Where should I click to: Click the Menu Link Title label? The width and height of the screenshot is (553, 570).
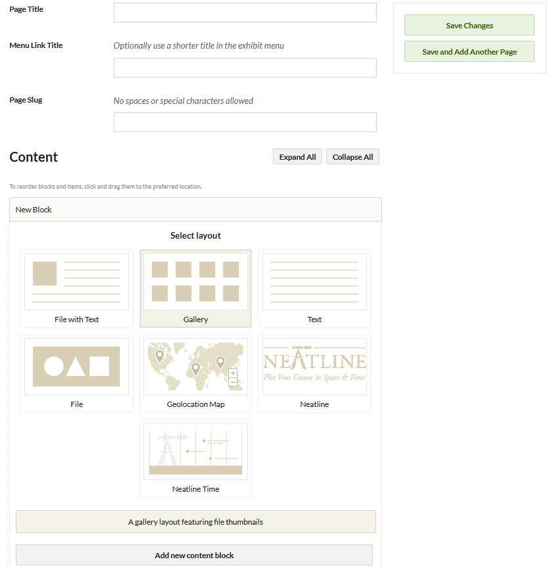coord(36,45)
